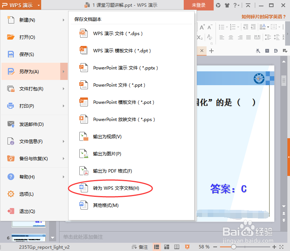Open Options (选项) from the menu
290x251 pixels.
click(34, 194)
